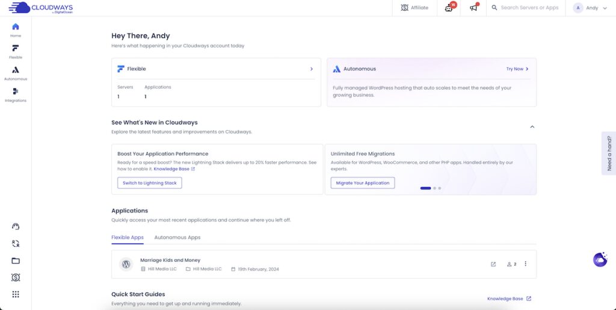This screenshot has height=310, width=616.
Task: Open app in new window icon
Action: (x=493, y=264)
